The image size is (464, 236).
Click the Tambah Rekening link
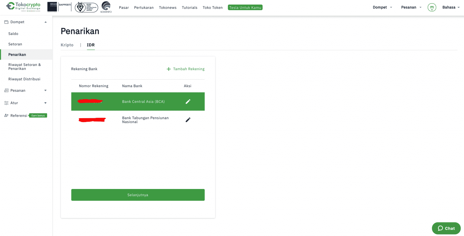pos(189,69)
